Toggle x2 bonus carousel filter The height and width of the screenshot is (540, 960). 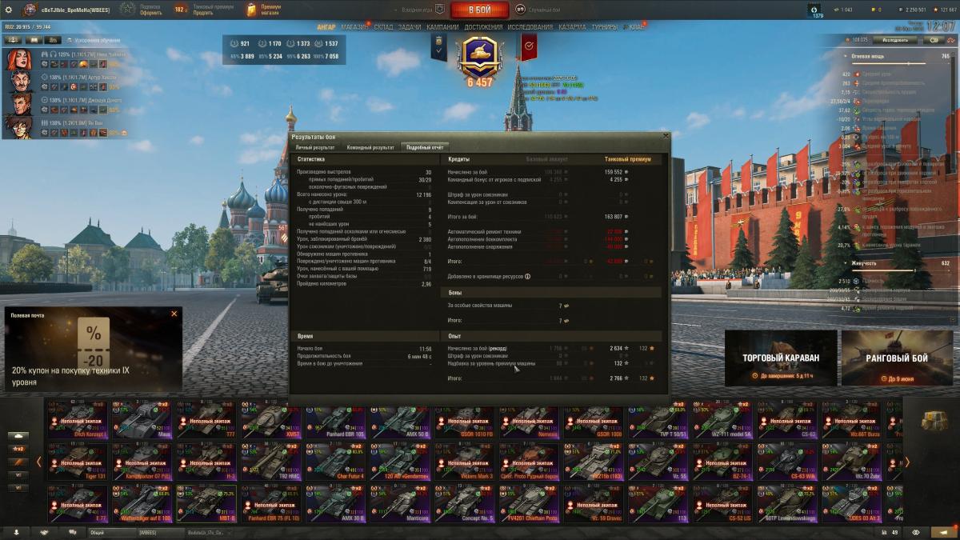click(x=18, y=449)
